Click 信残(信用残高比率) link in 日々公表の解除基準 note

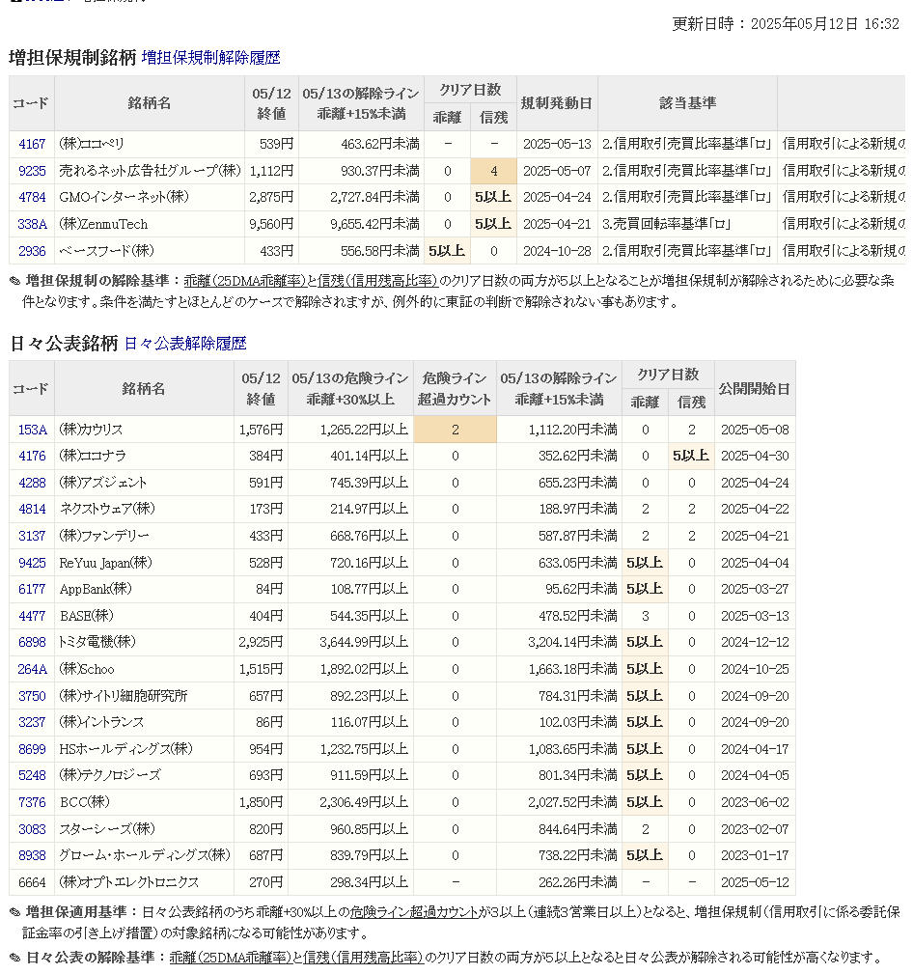point(362,958)
